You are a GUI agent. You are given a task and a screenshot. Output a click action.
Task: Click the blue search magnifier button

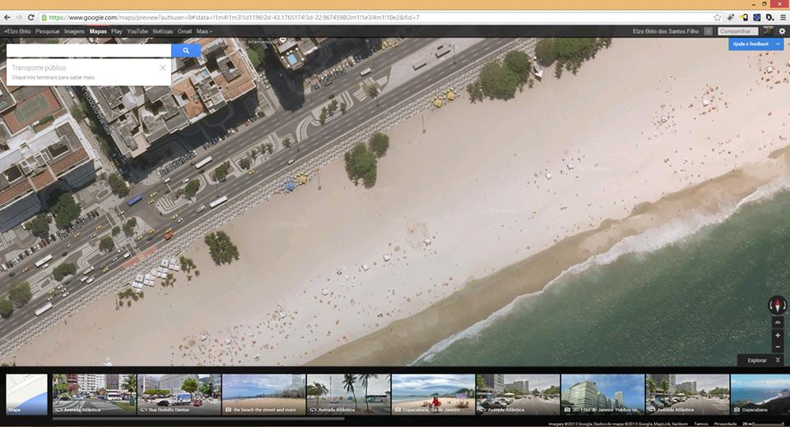[x=186, y=51]
